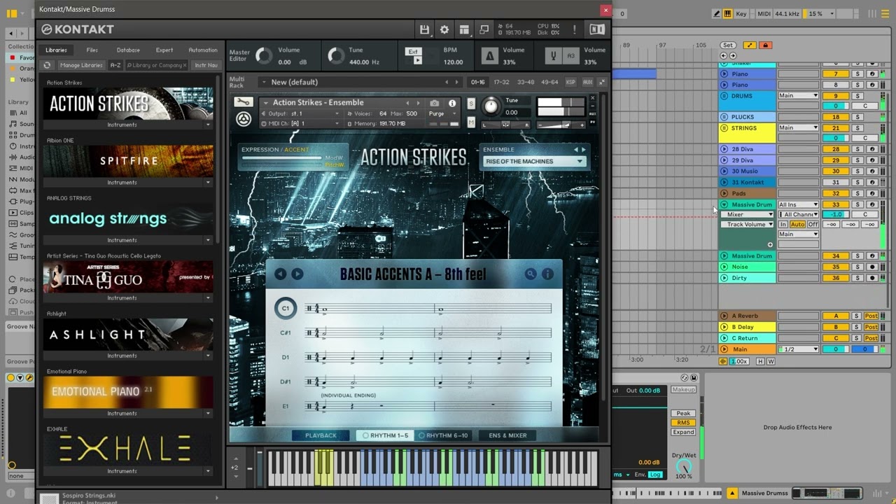Toggle monitor Auto on Massive Drum track
This screenshot has height=504, width=896.
tap(797, 224)
